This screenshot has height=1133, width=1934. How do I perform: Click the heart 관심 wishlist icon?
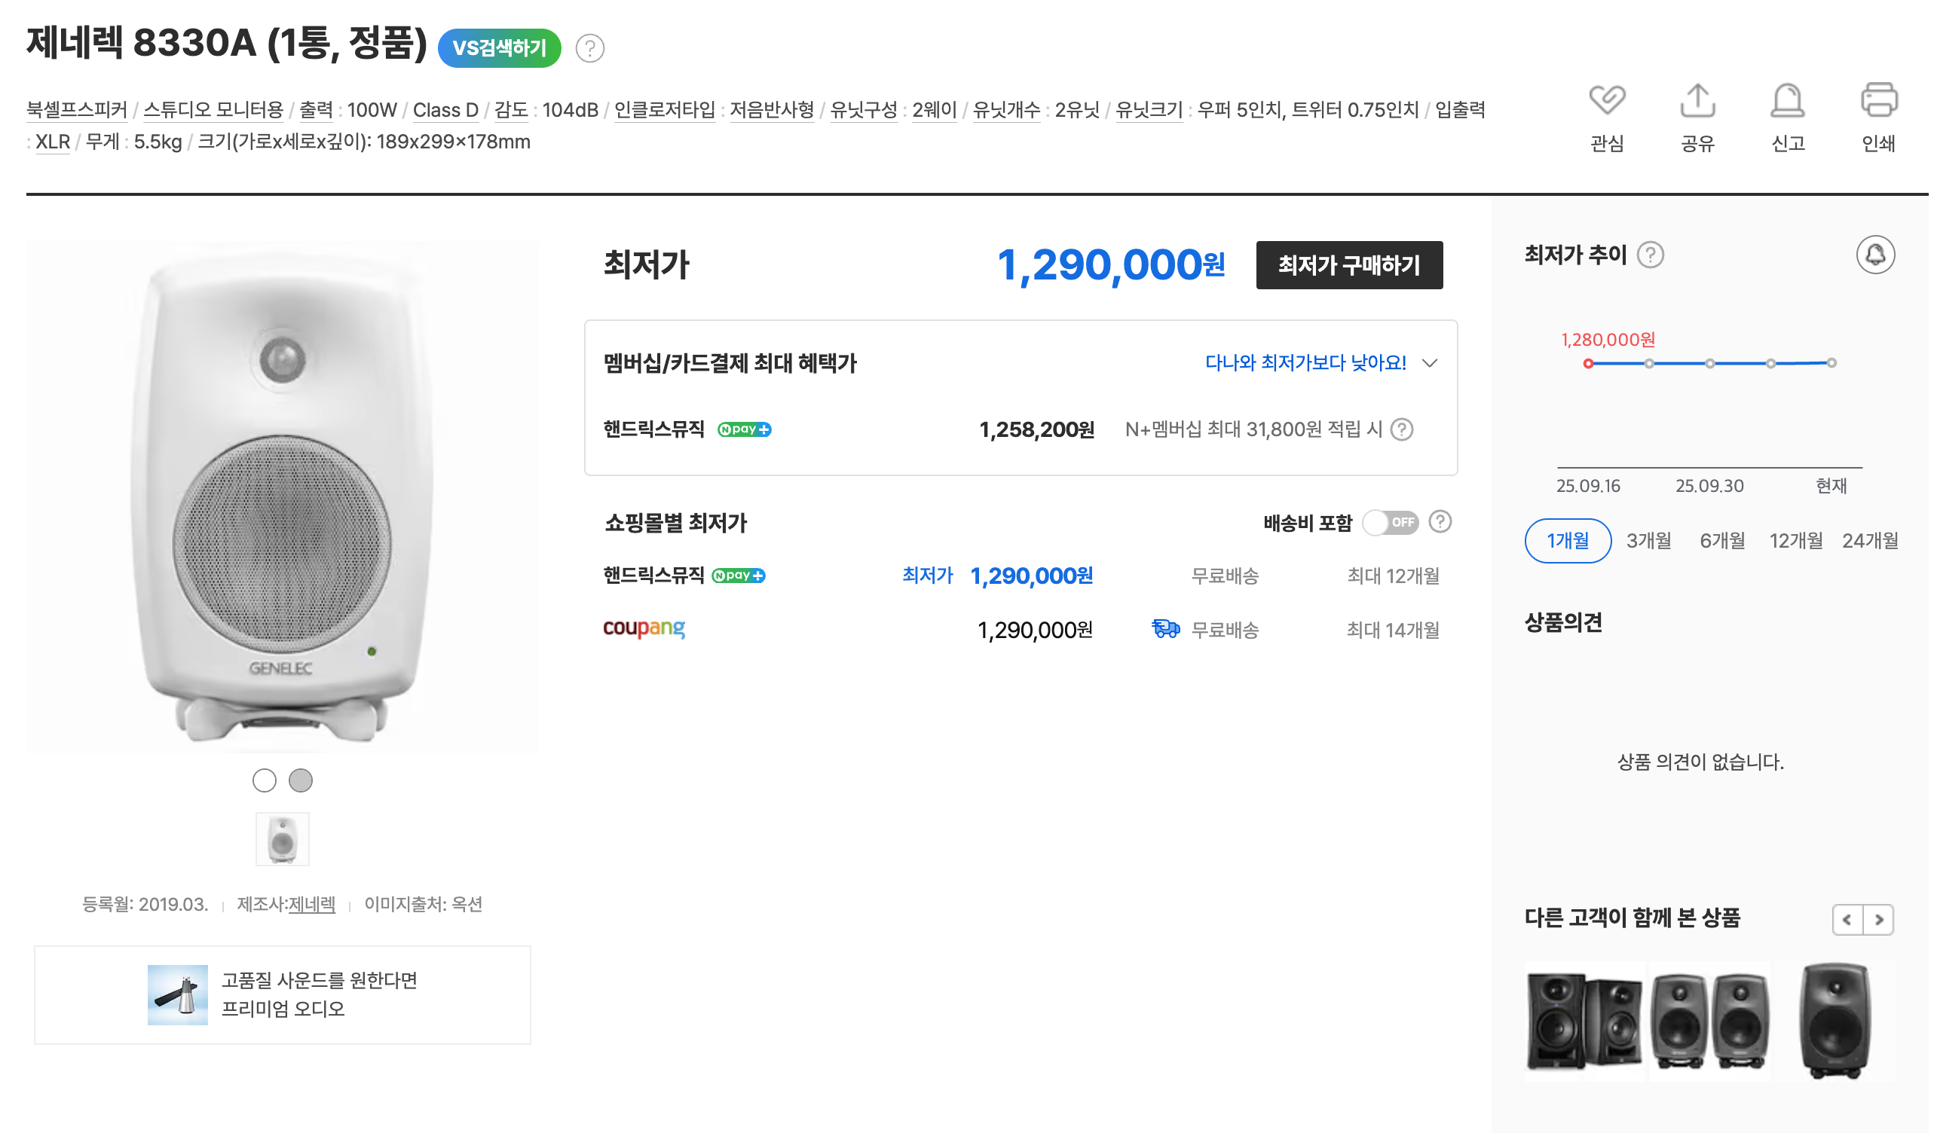click(x=1606, y=100)
